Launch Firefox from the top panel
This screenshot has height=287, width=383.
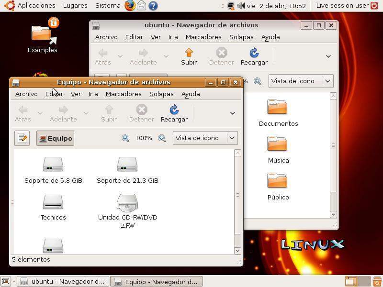[130, 6]
